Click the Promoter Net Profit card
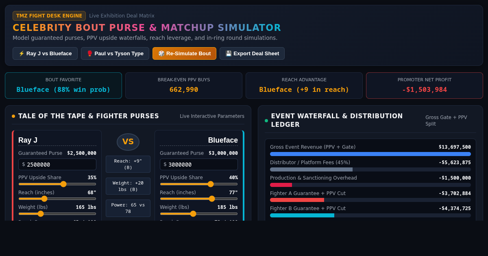 tap(425, 85)
